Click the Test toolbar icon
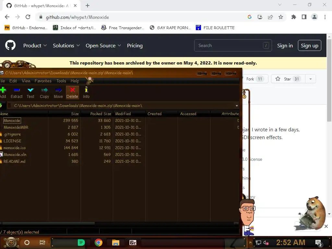 [30, 93]
